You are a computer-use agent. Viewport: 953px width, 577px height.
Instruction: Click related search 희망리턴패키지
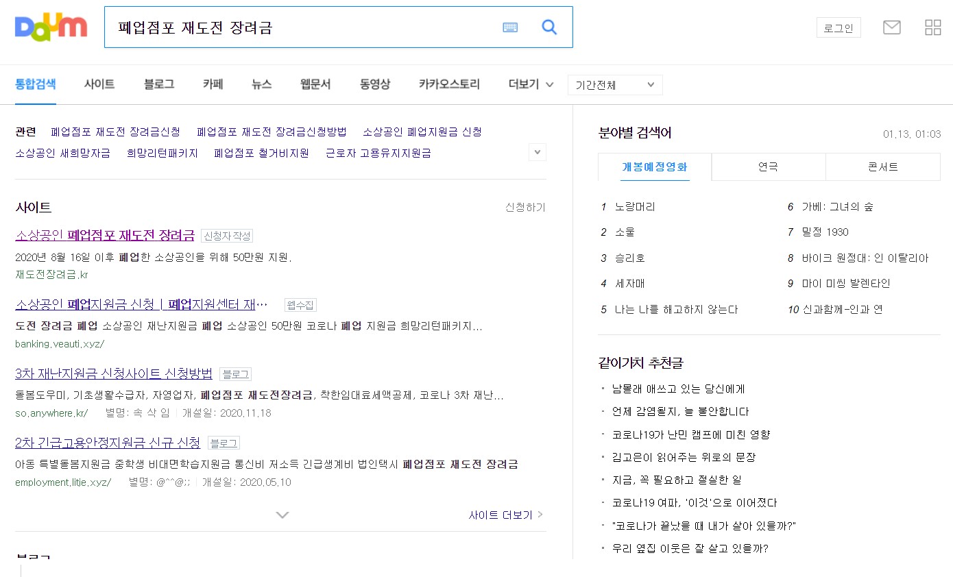coord(162,153)
